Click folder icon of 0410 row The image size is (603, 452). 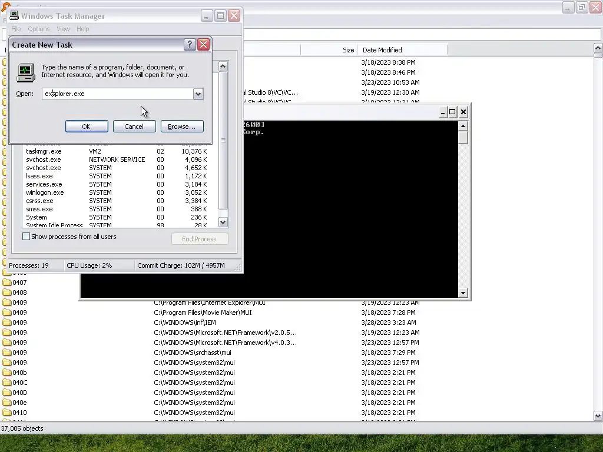[7, 413]
